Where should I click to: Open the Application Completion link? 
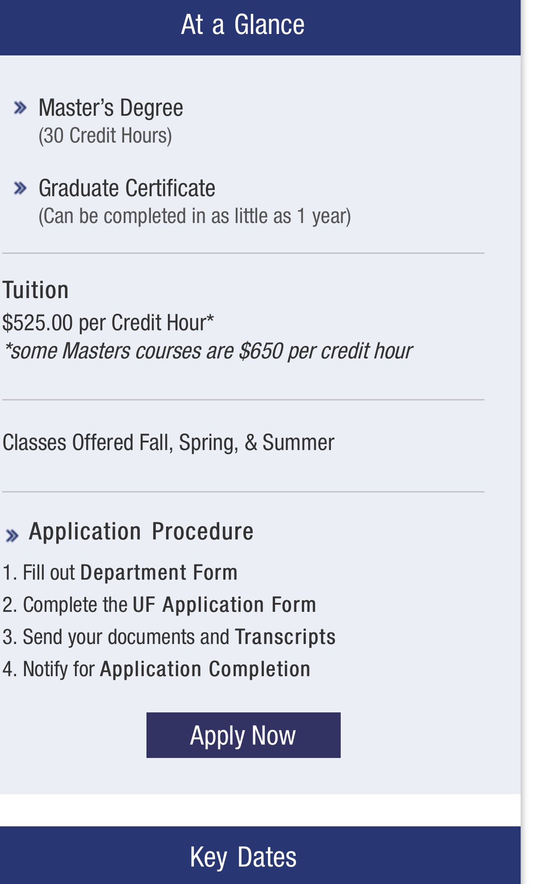click(205, 669)
